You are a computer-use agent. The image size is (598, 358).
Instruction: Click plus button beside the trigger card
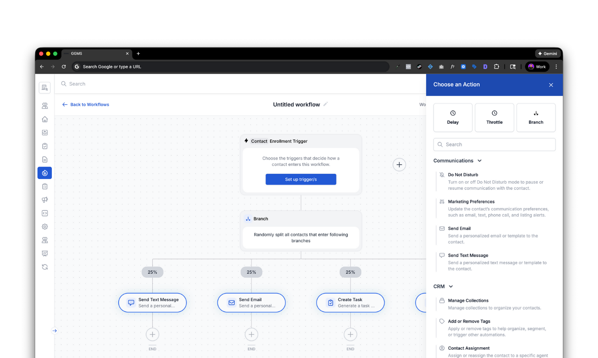point(399,165)
